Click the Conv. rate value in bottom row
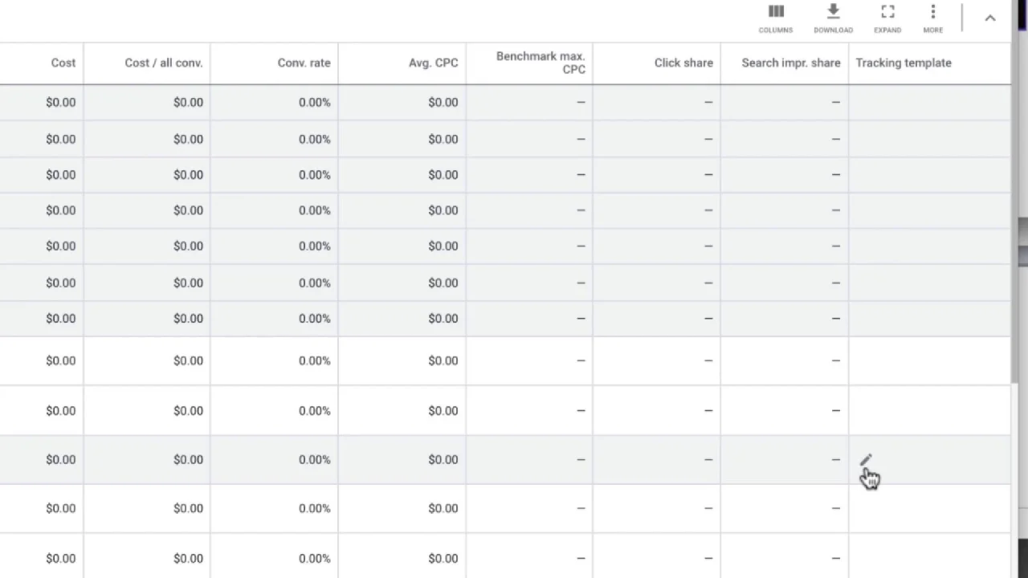This screenshot has width=1028, height=578. click(x=314, y=558)
